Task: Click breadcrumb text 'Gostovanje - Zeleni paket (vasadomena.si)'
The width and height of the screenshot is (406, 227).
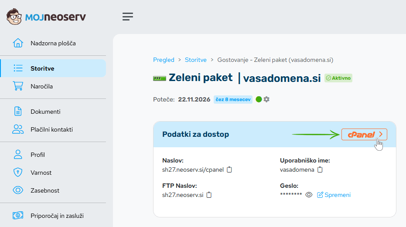Action: 275,60
